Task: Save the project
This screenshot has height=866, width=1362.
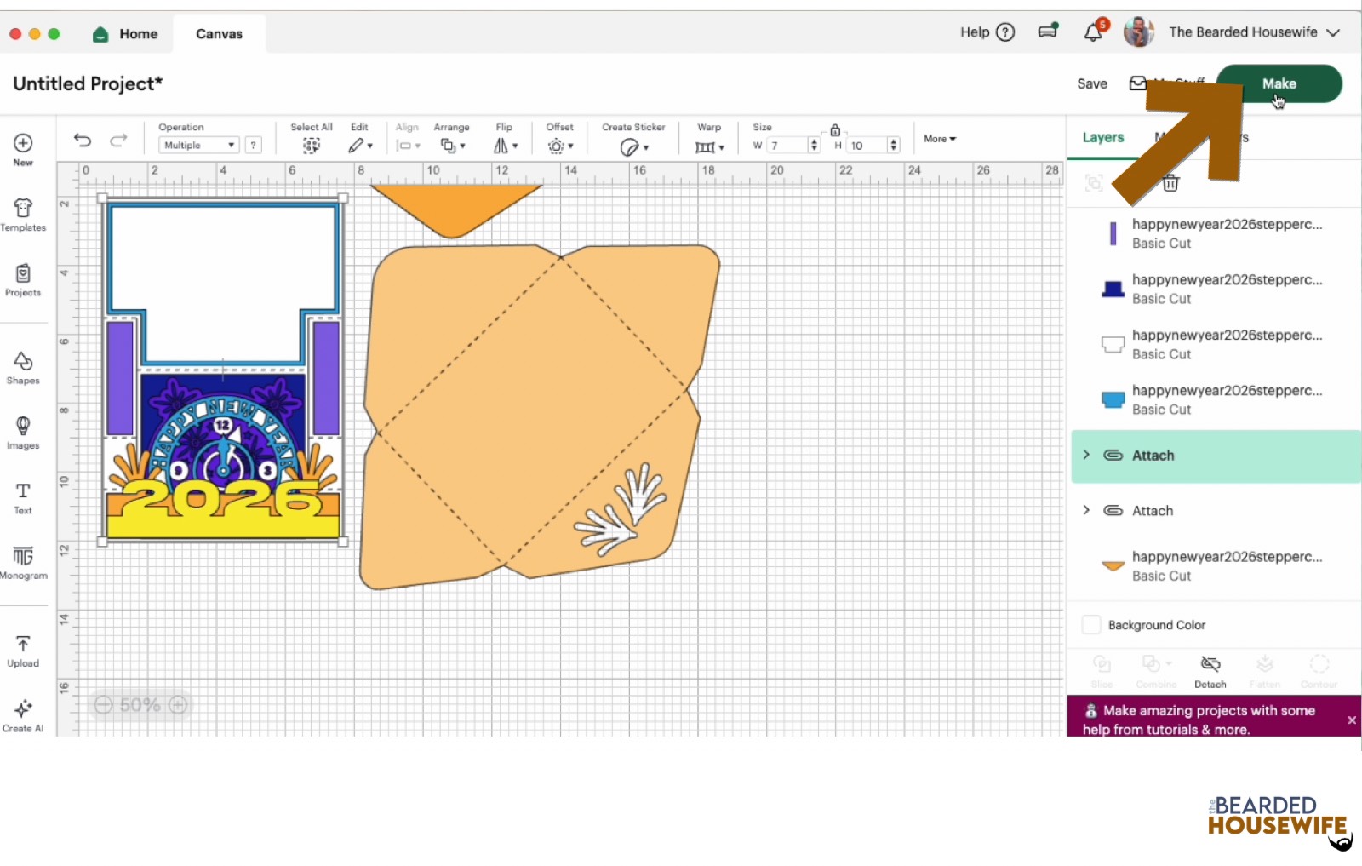Action: point(1091,83)
